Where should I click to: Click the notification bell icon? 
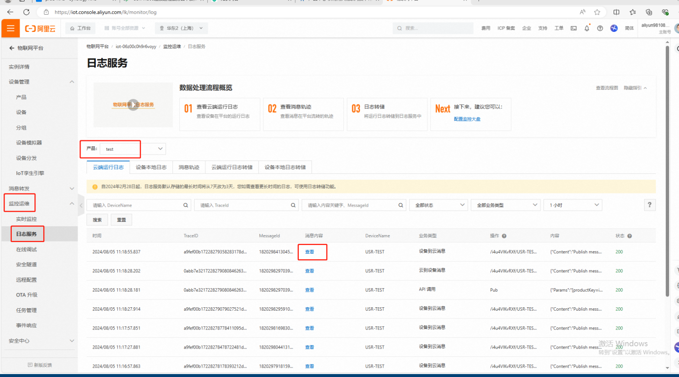pos(587,28)
